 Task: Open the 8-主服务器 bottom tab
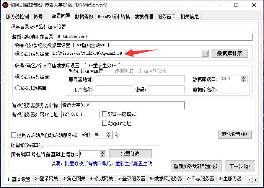[230, 178]
